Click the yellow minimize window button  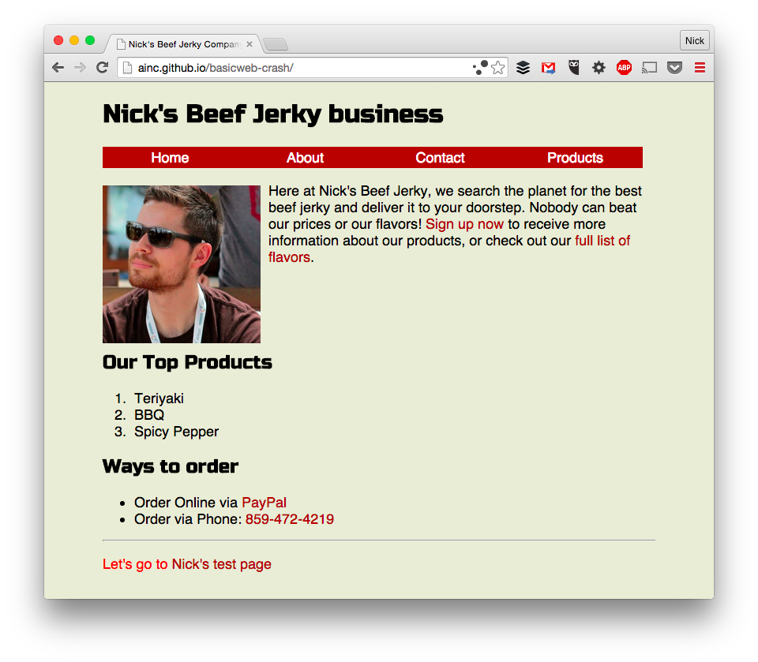(x=74, y=40)
